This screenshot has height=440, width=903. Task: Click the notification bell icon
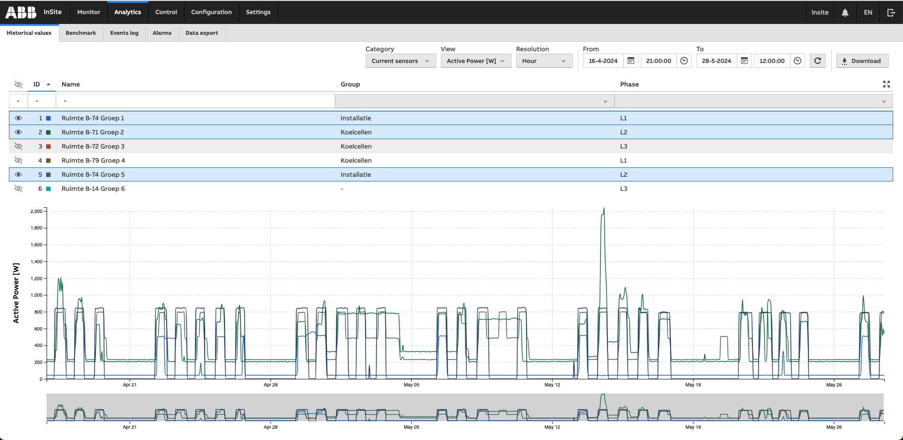[845, 13]
